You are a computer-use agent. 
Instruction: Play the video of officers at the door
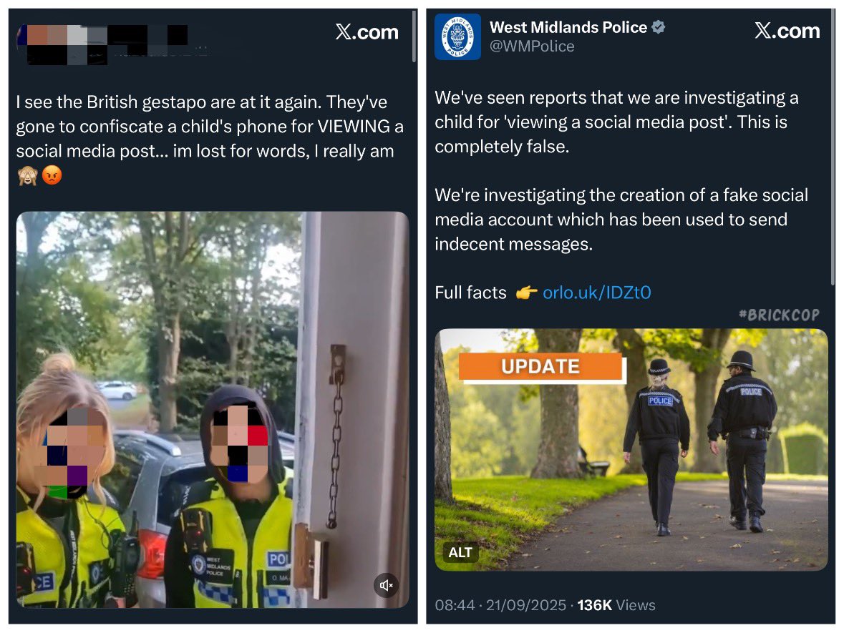(213, 410)
